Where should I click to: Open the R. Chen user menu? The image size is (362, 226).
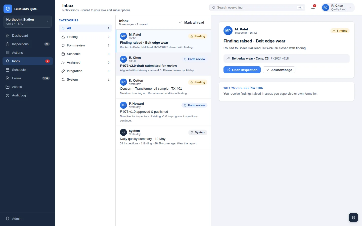coord(338,8)
